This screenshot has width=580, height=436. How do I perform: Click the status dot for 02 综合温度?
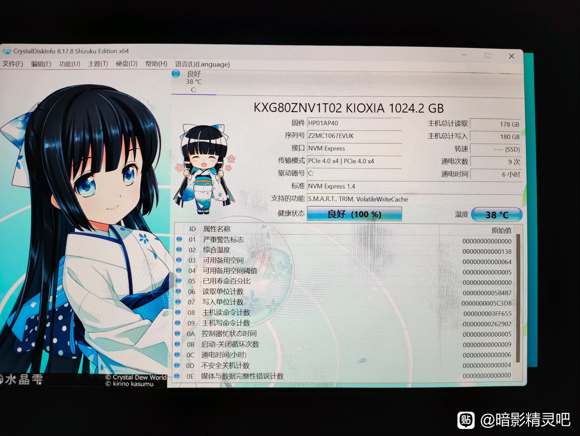[179, 249]
